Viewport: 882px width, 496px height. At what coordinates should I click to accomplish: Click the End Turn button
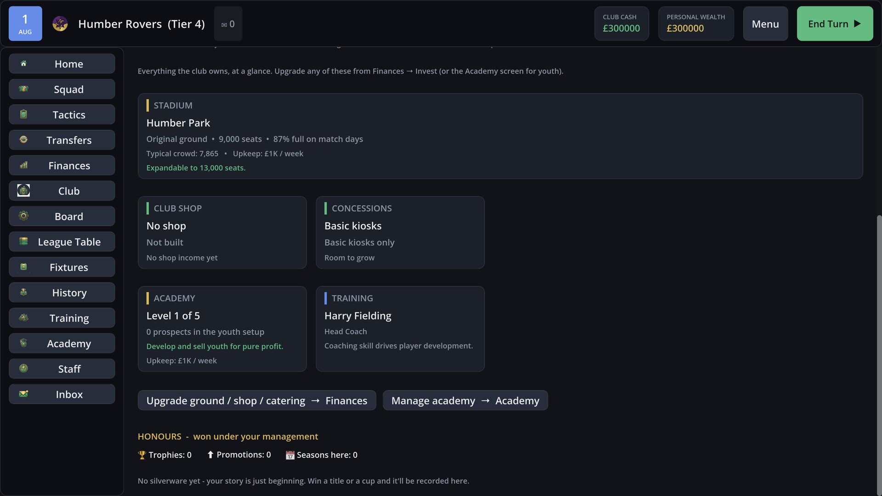coord(835,23)
